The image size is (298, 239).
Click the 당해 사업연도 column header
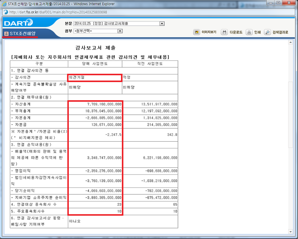coord(95,64)
